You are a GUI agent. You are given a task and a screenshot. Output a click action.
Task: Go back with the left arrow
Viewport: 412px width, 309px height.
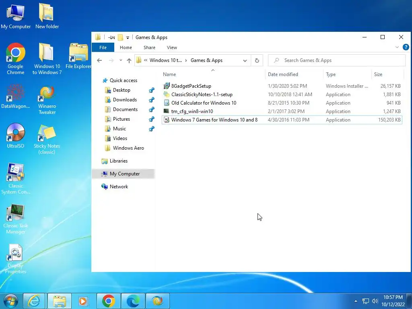99,60
